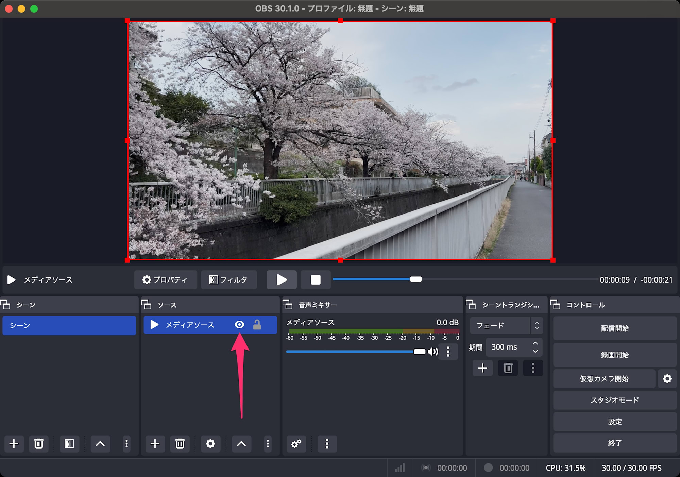Image resolution: width=680 pixels, height=477 pixels.
Task: Float the コントロール dock panel icon
Action: click(x=555, y=305)
